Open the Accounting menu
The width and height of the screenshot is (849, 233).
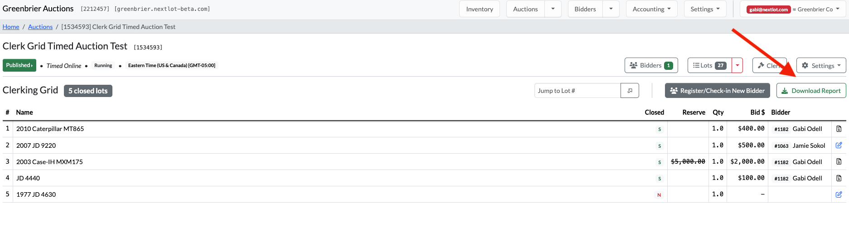pos(651,9)
